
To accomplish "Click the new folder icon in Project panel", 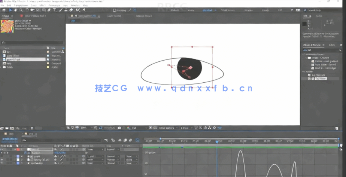I will pyautogui.click(x=7, y=128).
